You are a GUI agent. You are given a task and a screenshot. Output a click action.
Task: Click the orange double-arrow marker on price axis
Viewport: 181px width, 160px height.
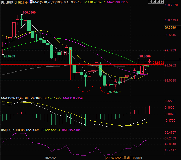point(180,60)
